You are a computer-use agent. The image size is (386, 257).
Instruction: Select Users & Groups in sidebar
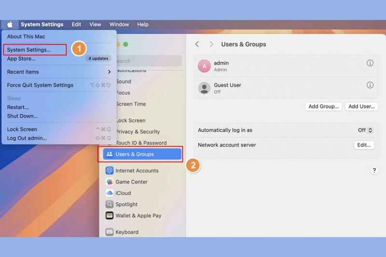click(x=142, y=154)
